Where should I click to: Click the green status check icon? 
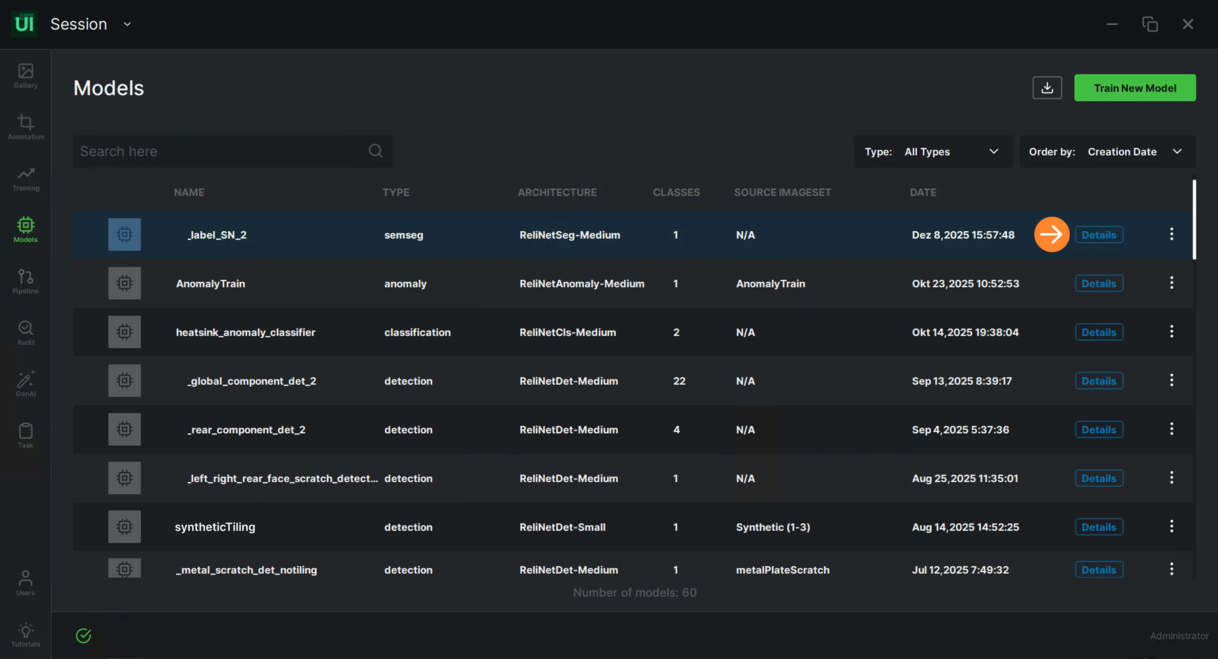(x=83, y=635)
